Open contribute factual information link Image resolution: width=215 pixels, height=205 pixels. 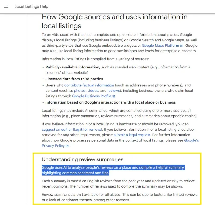click(x=89, y=85)
